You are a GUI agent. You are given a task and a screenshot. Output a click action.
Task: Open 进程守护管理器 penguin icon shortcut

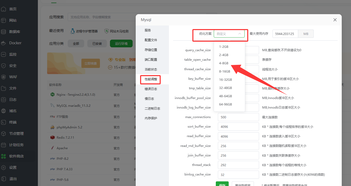coord(73,31)
